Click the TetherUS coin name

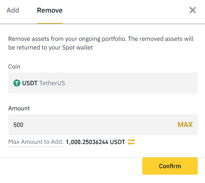[x=52, y=83]
